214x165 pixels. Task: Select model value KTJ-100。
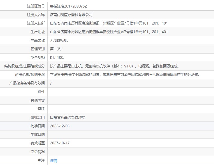tap(57, 57)
